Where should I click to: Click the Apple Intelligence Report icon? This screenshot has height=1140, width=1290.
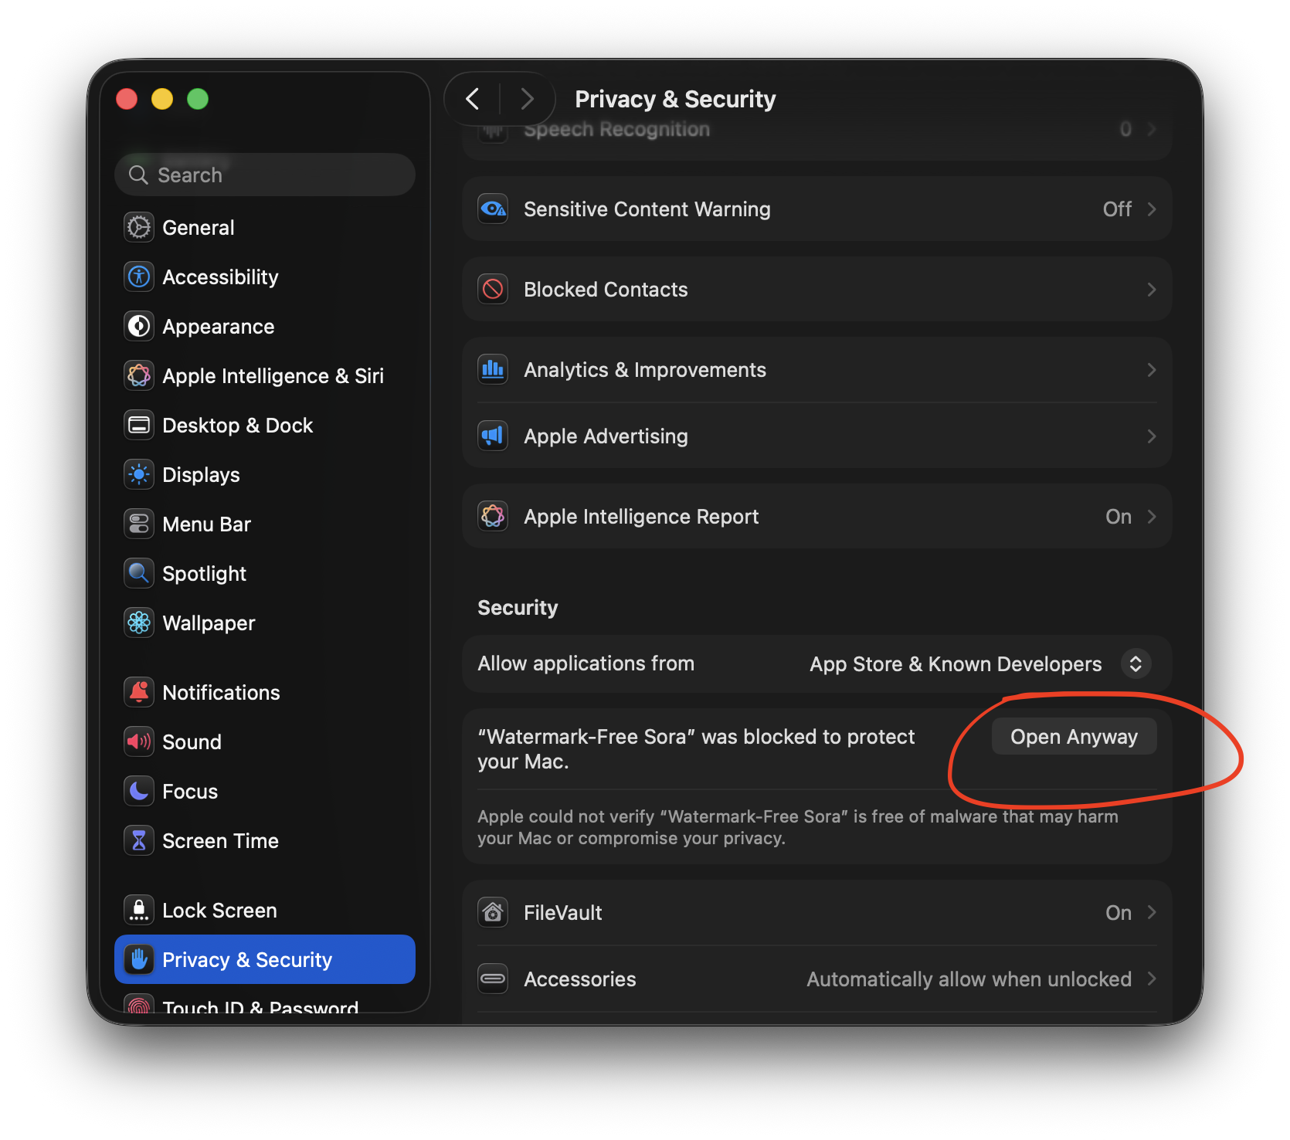coord(493,516)
